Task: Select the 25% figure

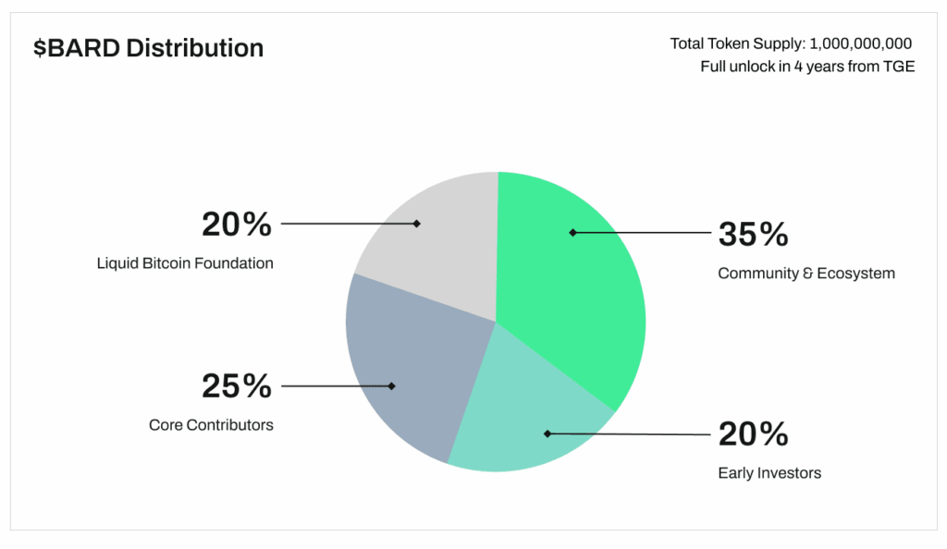Action: tap(237, 385)
